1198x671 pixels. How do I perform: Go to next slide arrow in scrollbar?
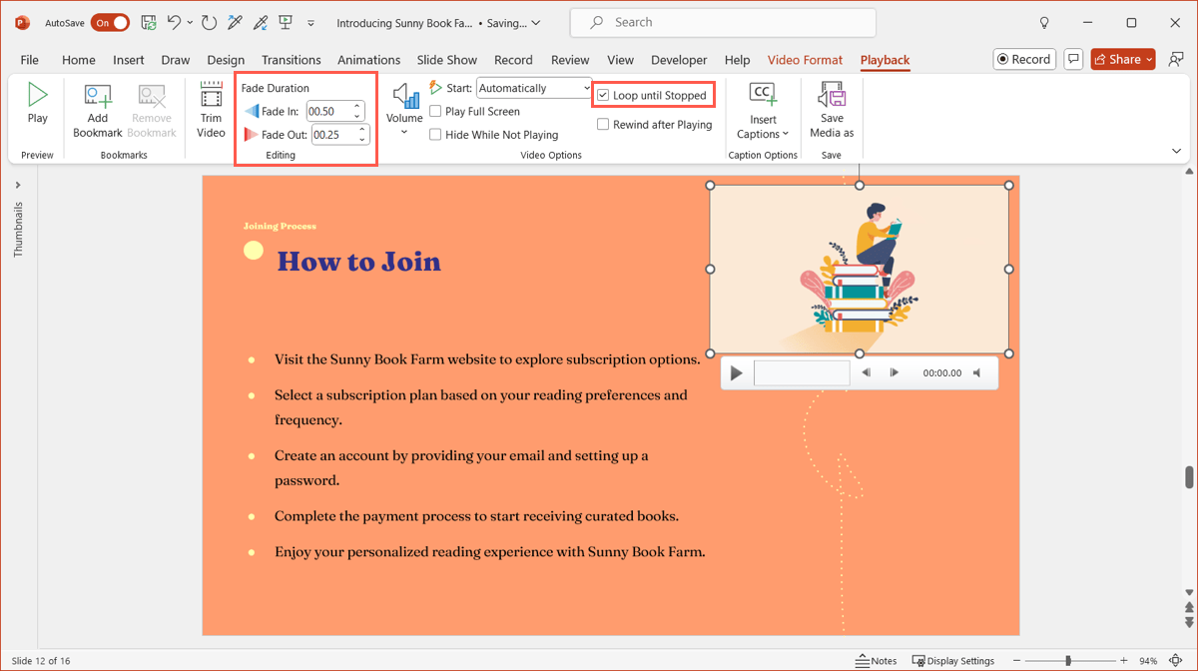pos(1189,620)
